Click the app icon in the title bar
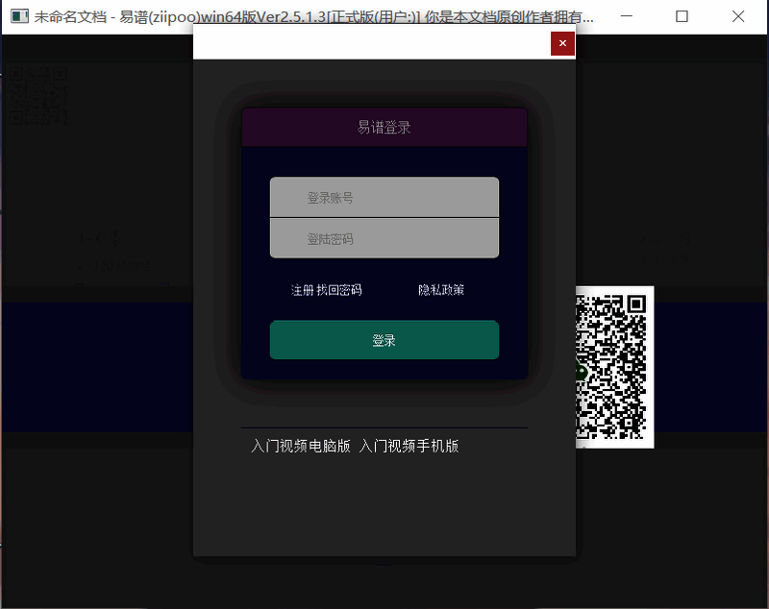The height and width of the screenshot is (609, 769). [19, 16]
